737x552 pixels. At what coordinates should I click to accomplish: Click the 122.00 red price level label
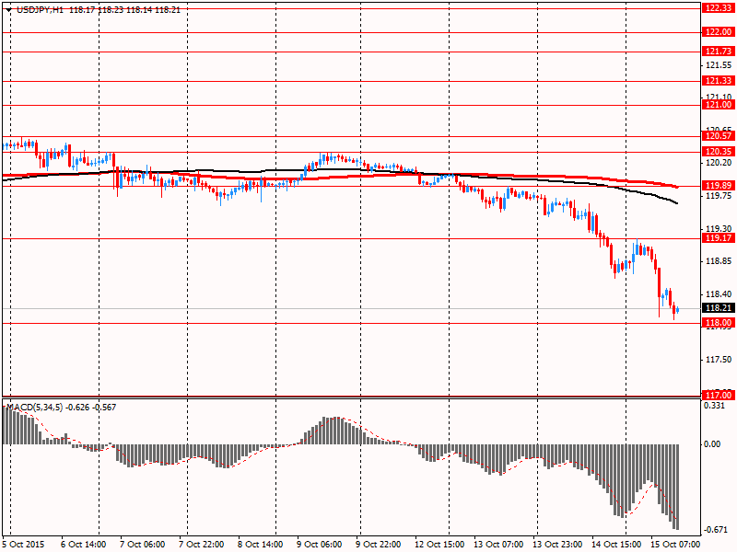(x=718, y=32)
